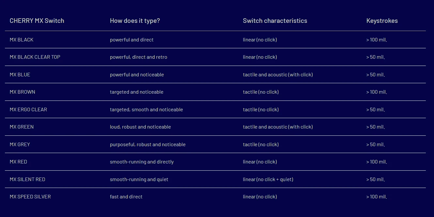Click "fast and direct" typing description
434x217 pixels.
[126, 197]
